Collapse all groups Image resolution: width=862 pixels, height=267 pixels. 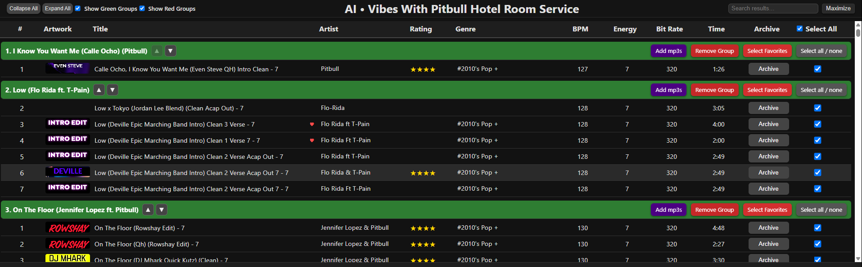pyautogui.click(x=23, y=9)
